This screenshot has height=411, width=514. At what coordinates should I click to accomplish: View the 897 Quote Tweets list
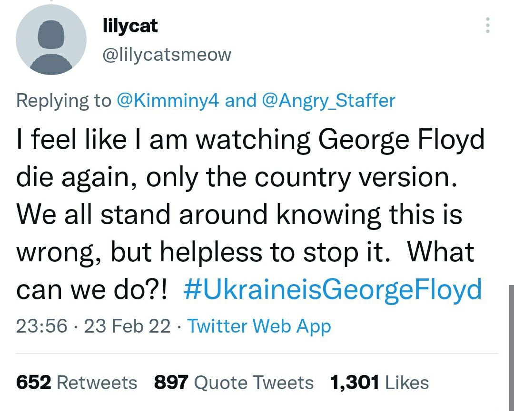234,382
